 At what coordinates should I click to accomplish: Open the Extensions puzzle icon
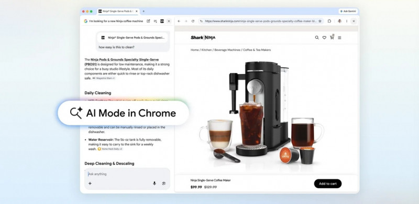pyautogui.click(x=329, y=21)
